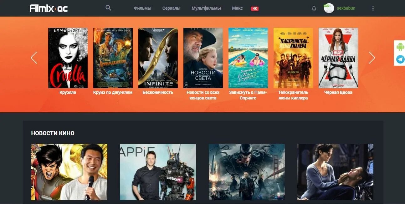The width and height of the screenshot is (405, 204).
Task: Open the Фильмы menu
Action: click(x=142, y=8)
